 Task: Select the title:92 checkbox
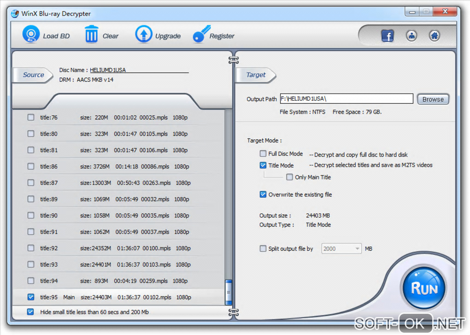tap(31, 248)
